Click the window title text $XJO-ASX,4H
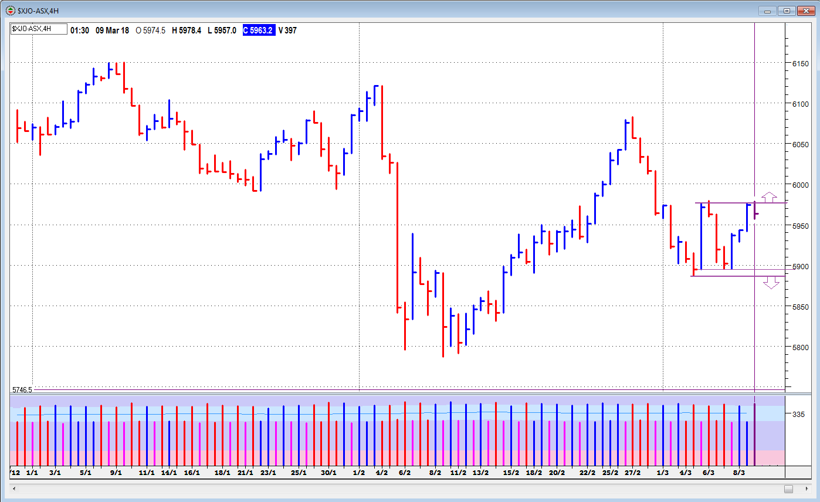 click(38, 11)
